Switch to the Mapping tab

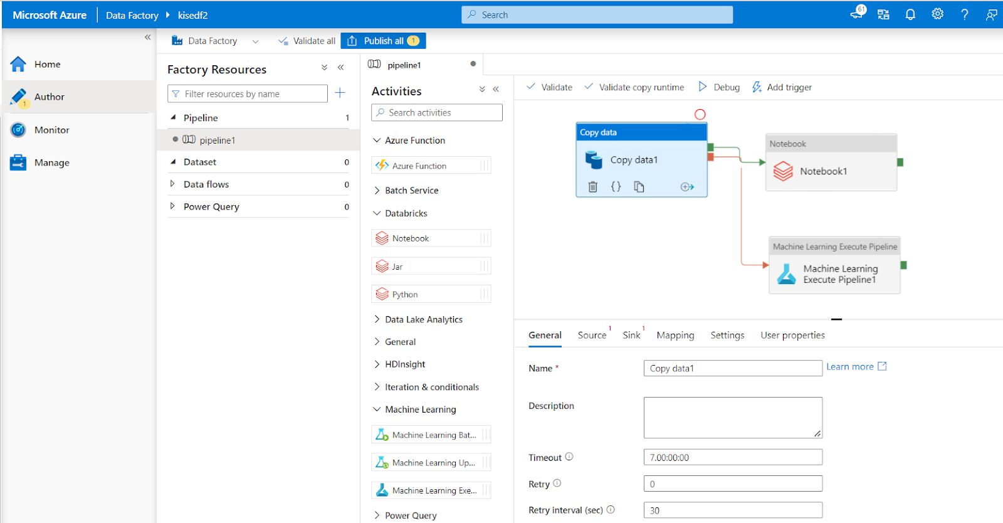tap(675, 335)
